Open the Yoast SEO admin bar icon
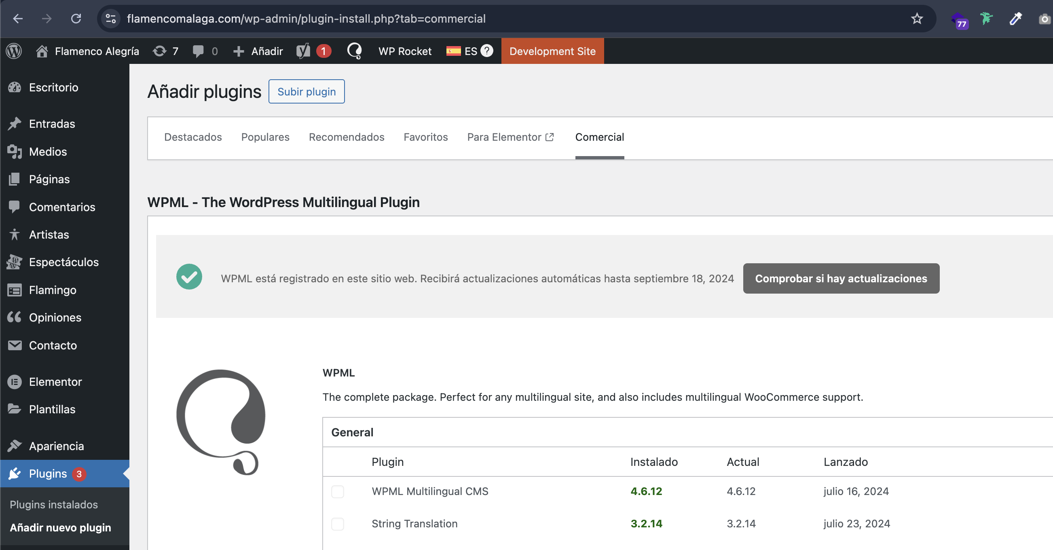Screen dimensions: 1053x550 click(x=303, y=51)
